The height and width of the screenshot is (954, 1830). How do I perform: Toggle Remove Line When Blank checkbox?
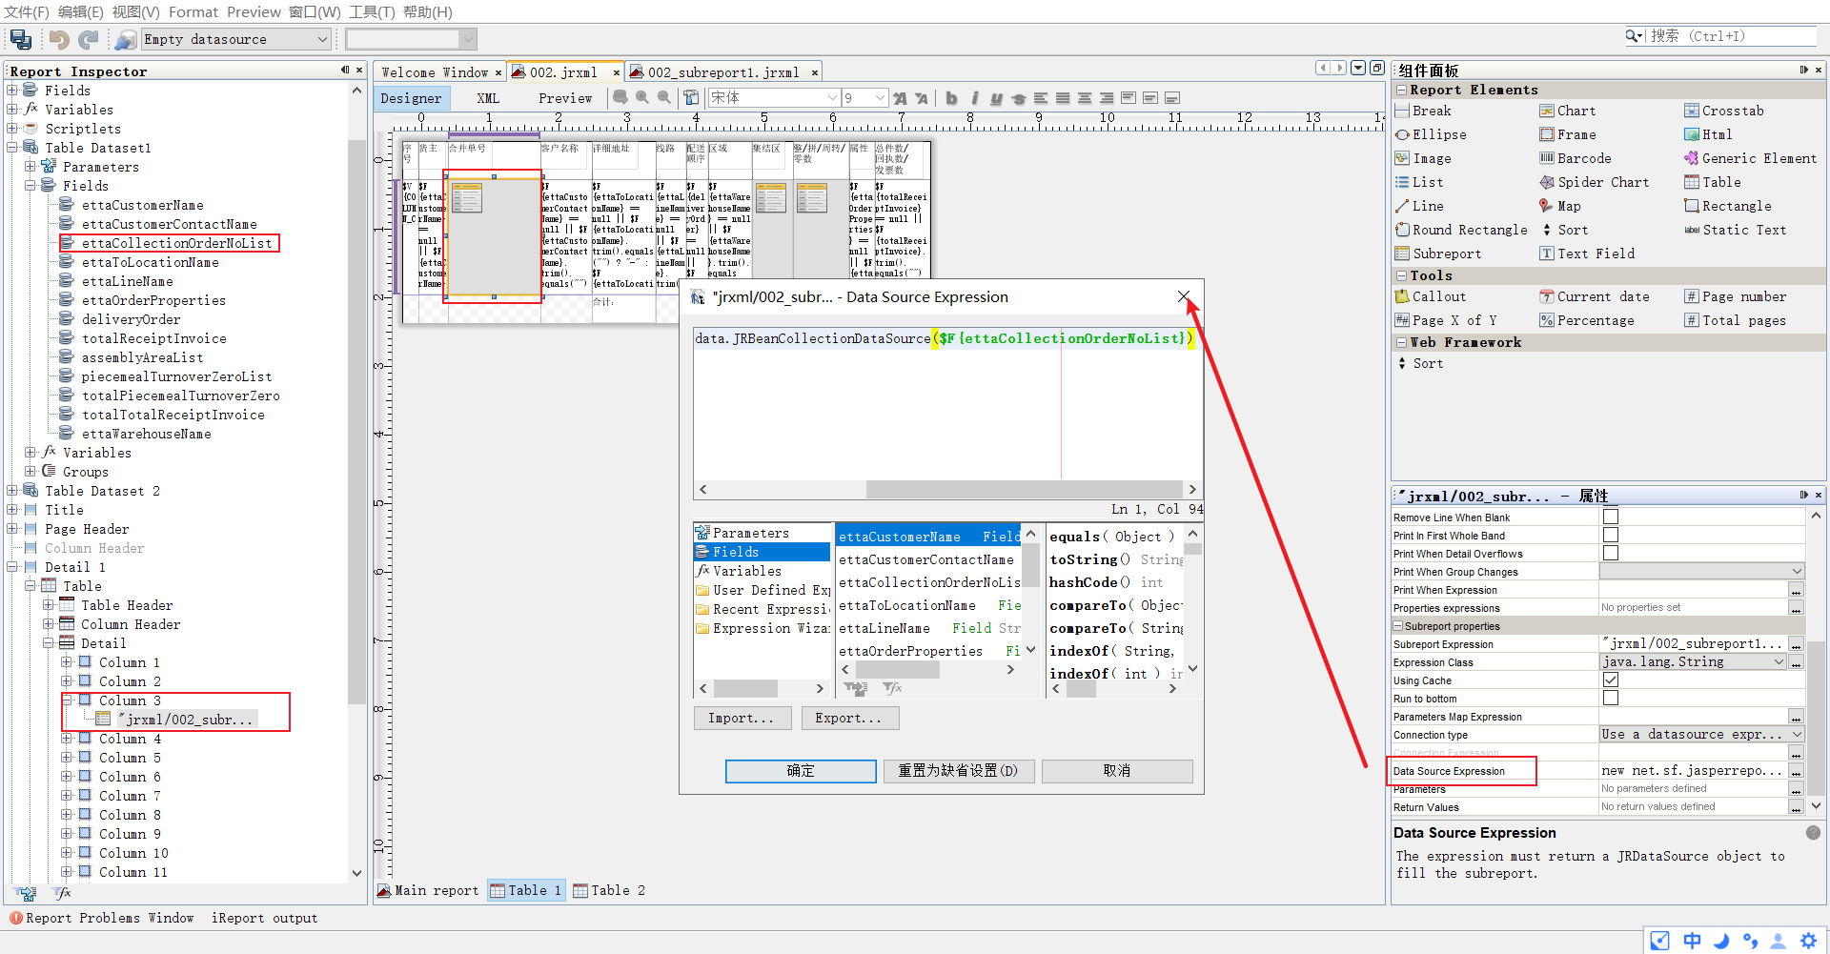pyautogui.click(x=1611, y=517)
